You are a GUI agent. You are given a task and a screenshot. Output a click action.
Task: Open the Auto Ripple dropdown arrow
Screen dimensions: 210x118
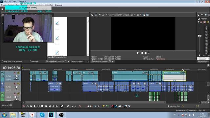(122, 106)
